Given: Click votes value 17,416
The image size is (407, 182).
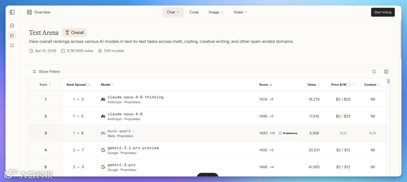Looking at the screenshot, I should 314,116.
